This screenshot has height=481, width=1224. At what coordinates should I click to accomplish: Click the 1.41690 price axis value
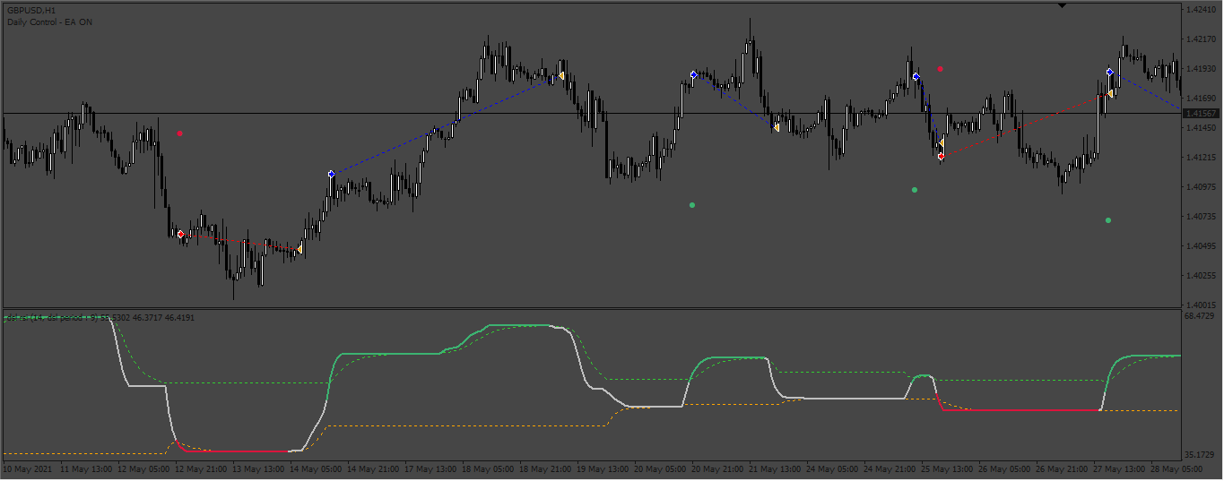coord(1201,99)
